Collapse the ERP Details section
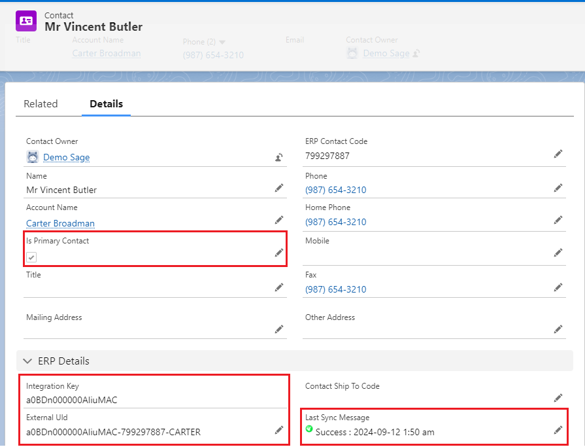 (x=27, y=361)
